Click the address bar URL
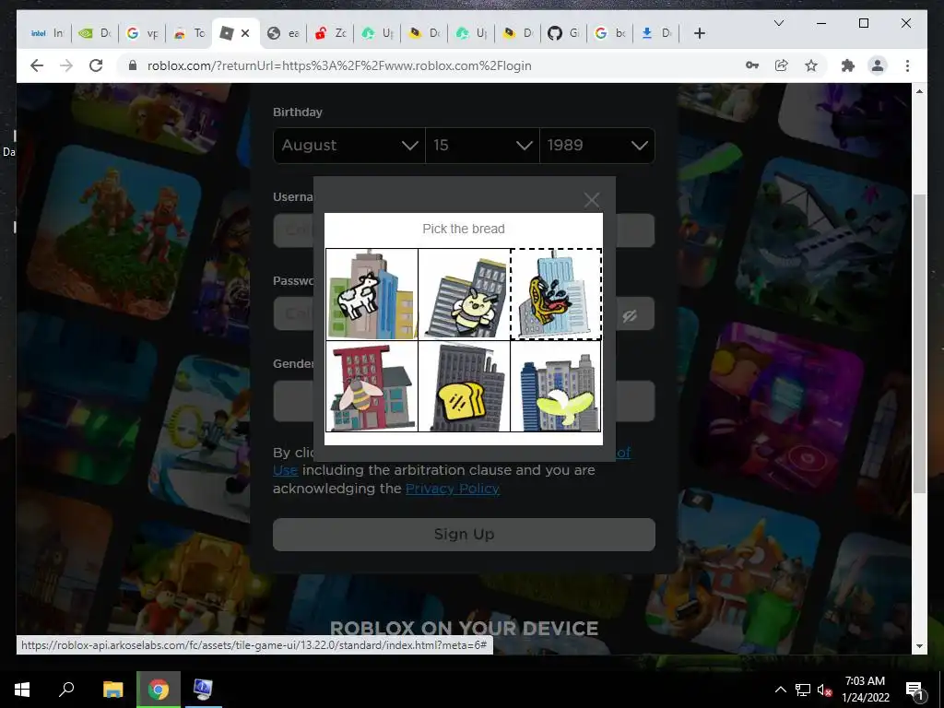This screenshot has height=708, width=944. (339, 65)
